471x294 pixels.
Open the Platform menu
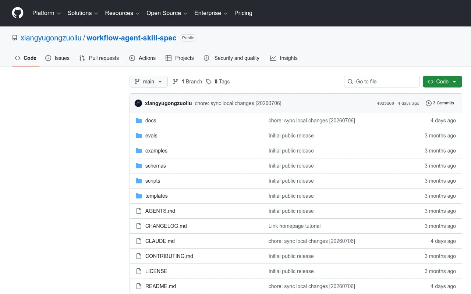tap(46, 13)
